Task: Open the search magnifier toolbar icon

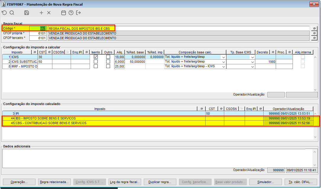Action: tap(12, 13)
